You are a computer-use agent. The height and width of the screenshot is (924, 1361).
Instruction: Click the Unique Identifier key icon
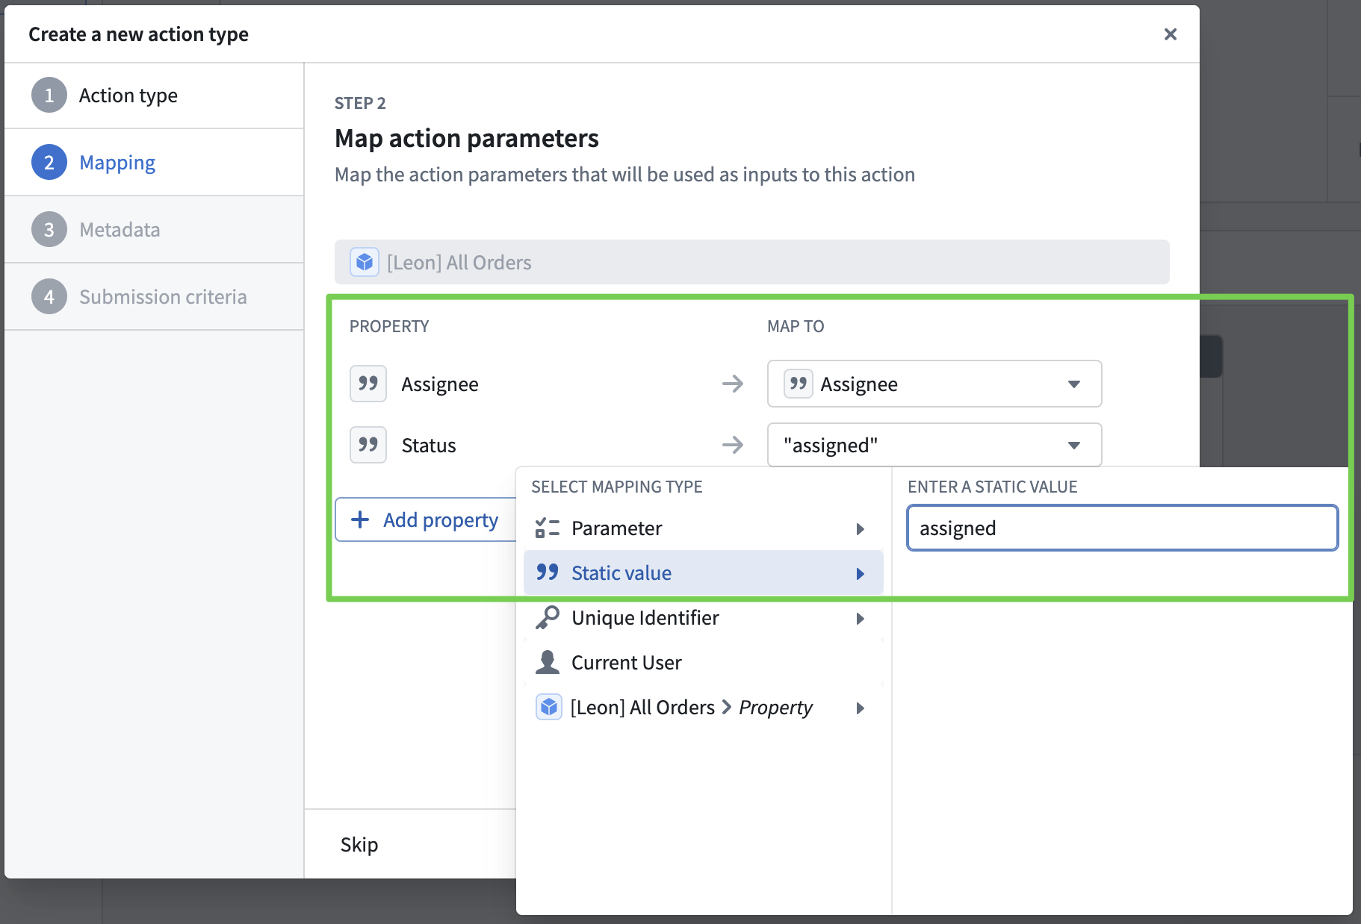(x=547, y=618)
